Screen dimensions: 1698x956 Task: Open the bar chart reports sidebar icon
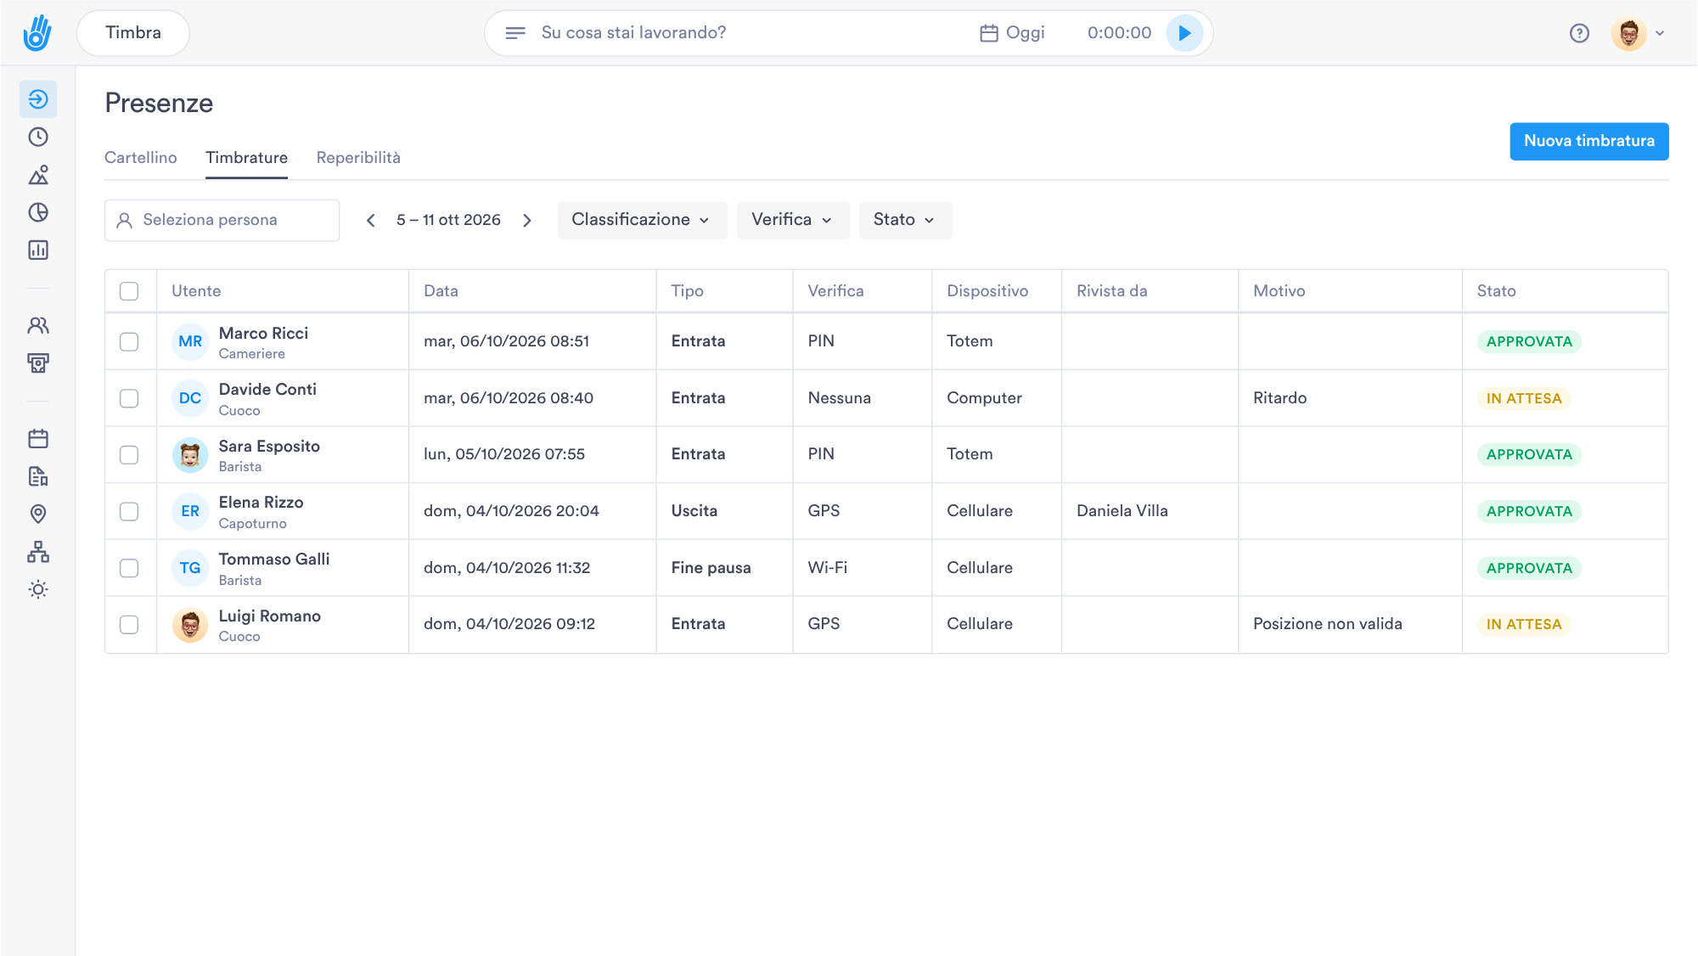[x=38, y=250]
